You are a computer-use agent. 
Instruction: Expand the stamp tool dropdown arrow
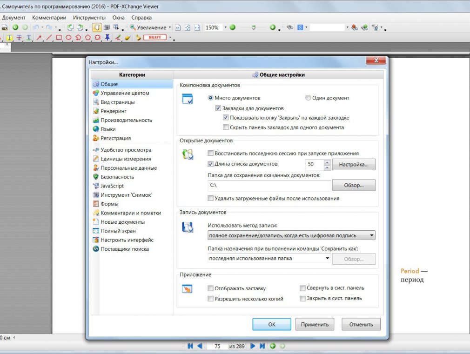tap(170, 38)
